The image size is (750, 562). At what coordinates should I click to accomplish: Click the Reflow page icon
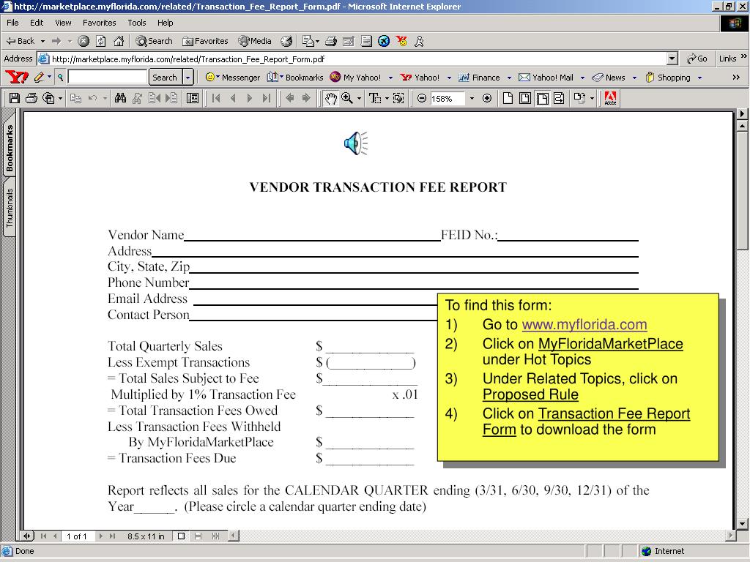click(x=559, y=99)
